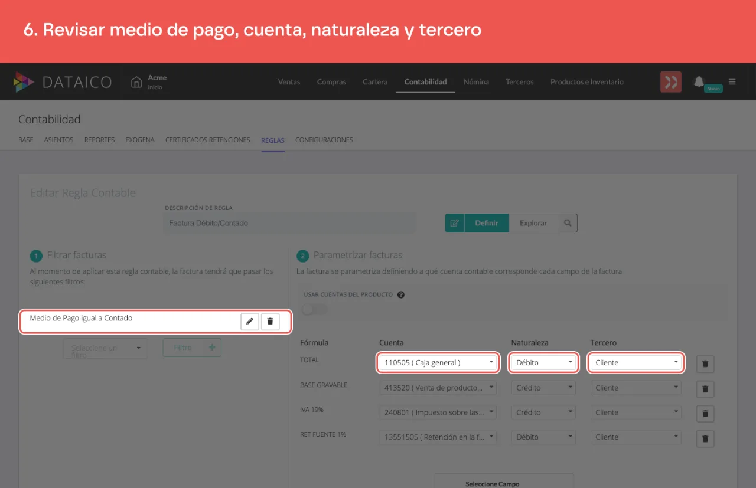Open the RET FUENTE 1% account dropdown
This screenshot has width=756, height=488.
pos(438,437)
